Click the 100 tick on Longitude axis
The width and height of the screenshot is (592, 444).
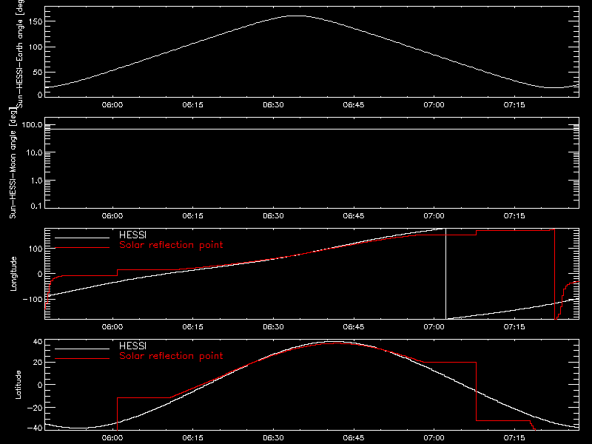click(x=35, y=249)
